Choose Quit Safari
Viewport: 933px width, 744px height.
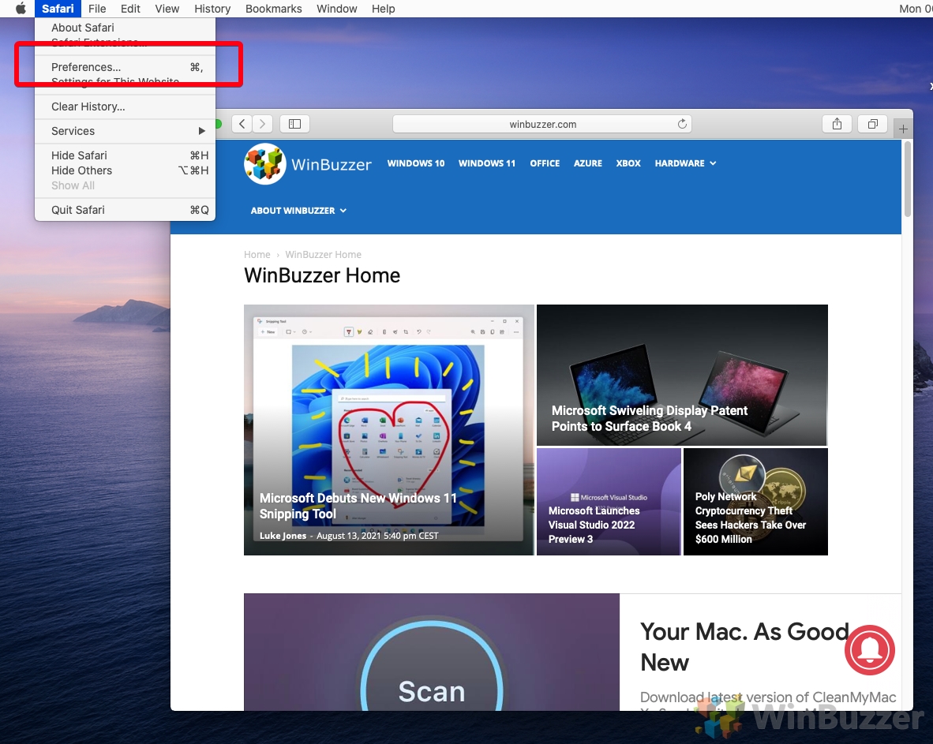125,210
